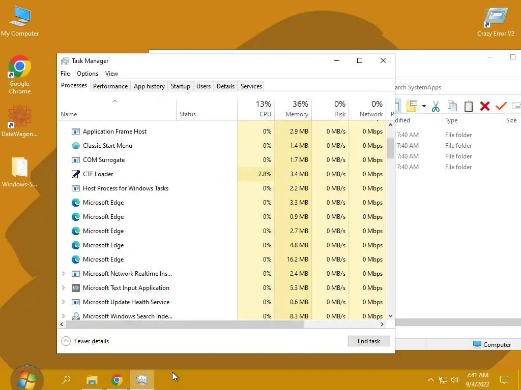Click the Search SystemApps box in Explorer

tap(457, 87)
